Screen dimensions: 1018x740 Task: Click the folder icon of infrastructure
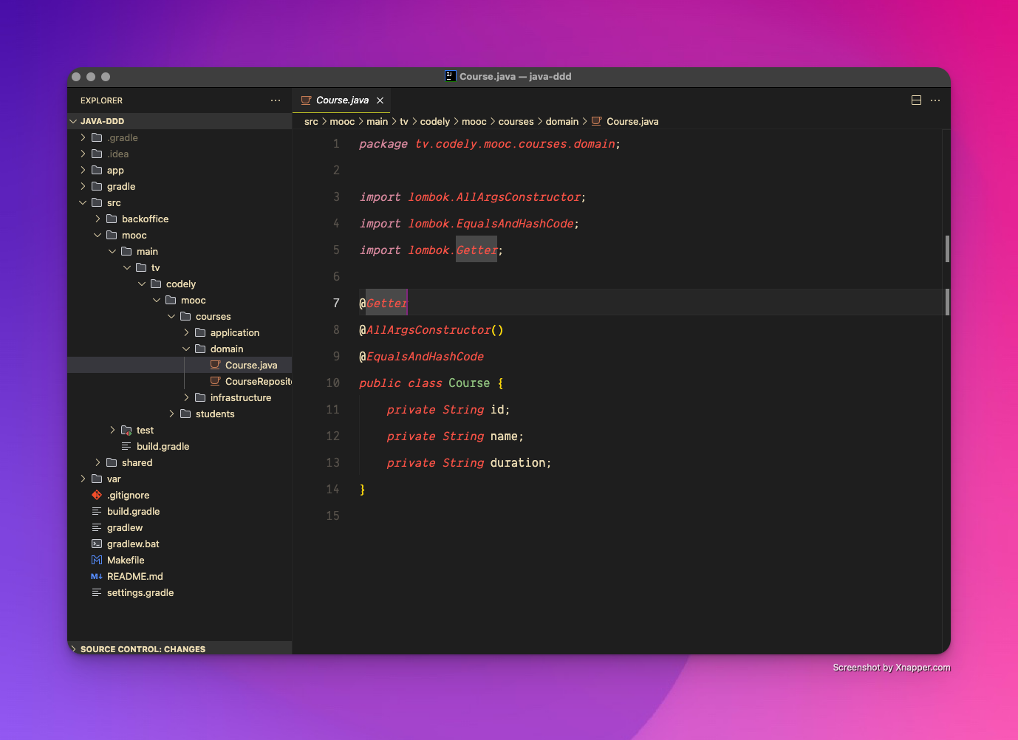coord(200,397)
